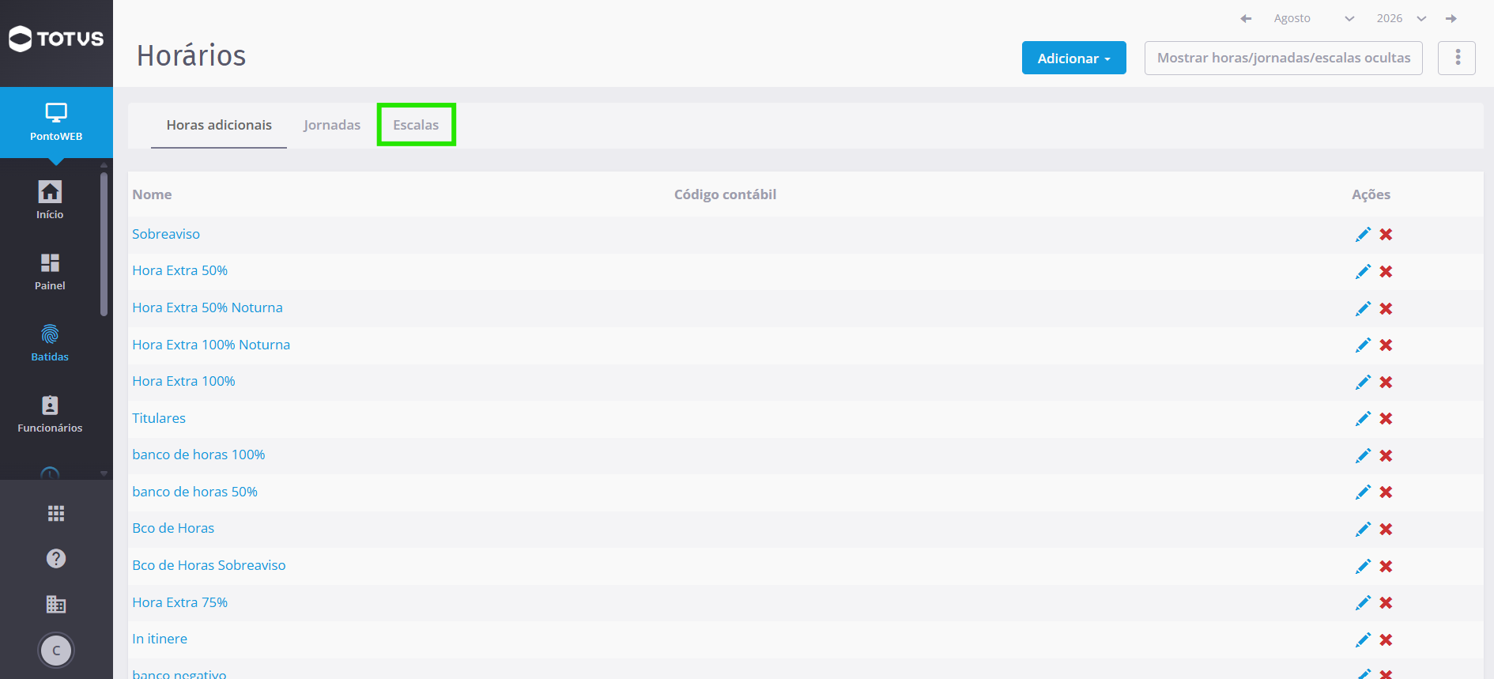This screenshot has height=679, width=1494.
Task: Open the Painel sidebar item
Action: (50, 272)
